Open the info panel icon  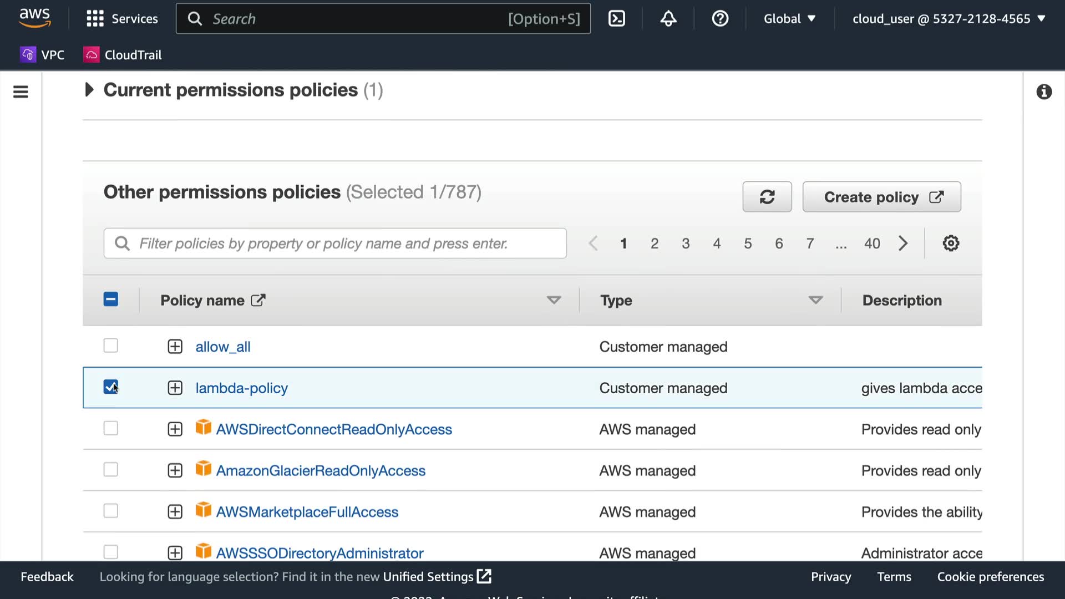pyautogui.click(x=1043, y=92)
